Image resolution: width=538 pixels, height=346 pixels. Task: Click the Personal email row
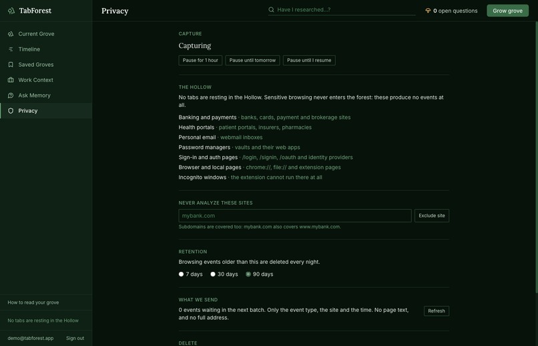click(x=221, y=138)
